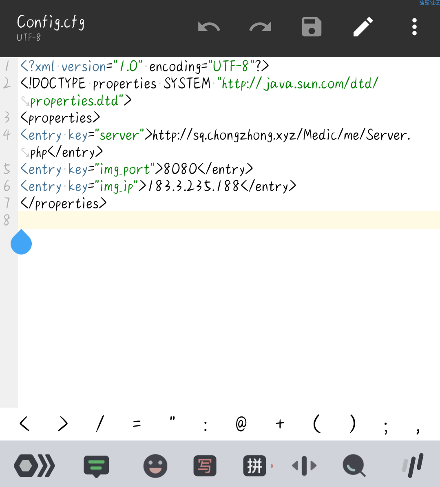This screenshot has width=440, height=487.
Task: Click the php</entry> wrapped line
Action: (x=66, y=153)
